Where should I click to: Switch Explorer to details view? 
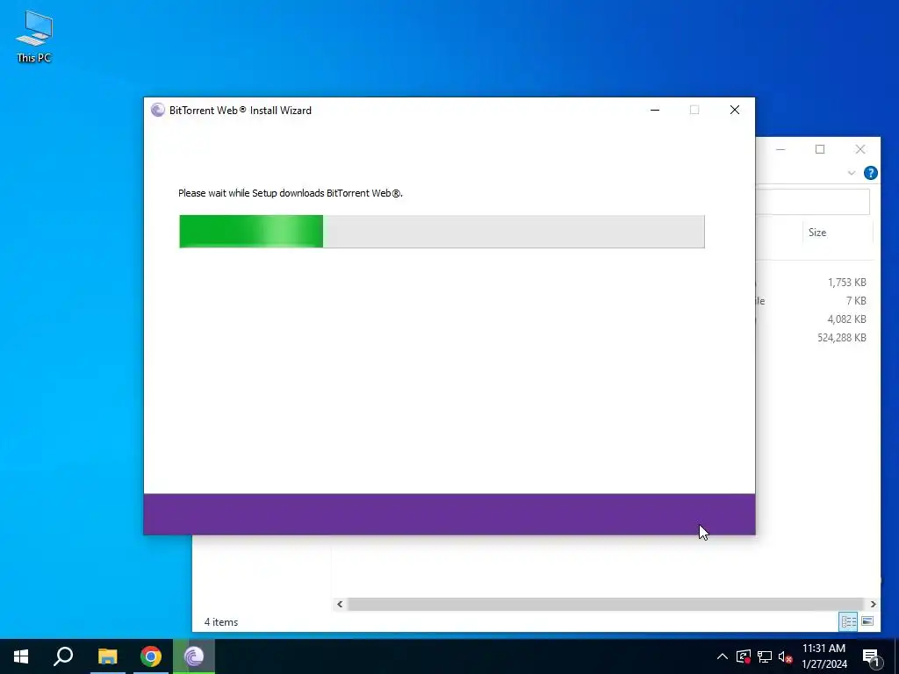(x=849, y=621)
